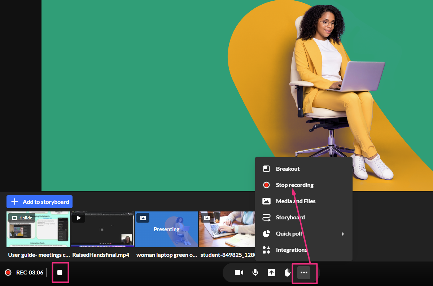Click Add to storyboard button
Viewport: 433px width, 286px height.
[40, 202]
